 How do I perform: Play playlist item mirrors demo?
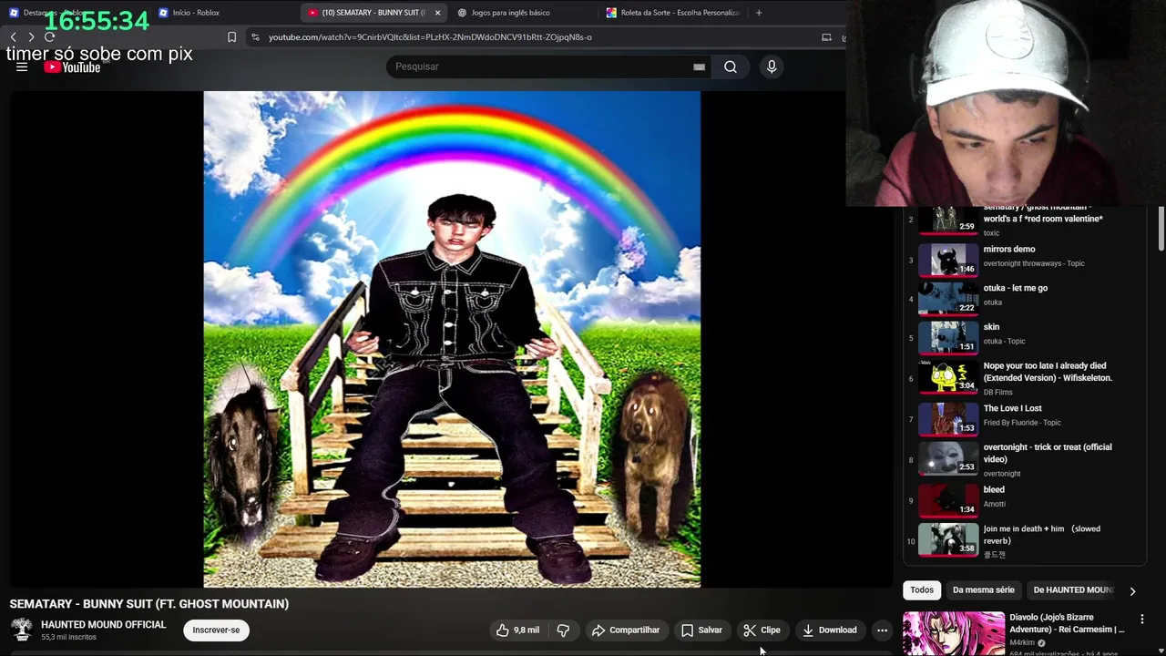[x=1025, y=259]
